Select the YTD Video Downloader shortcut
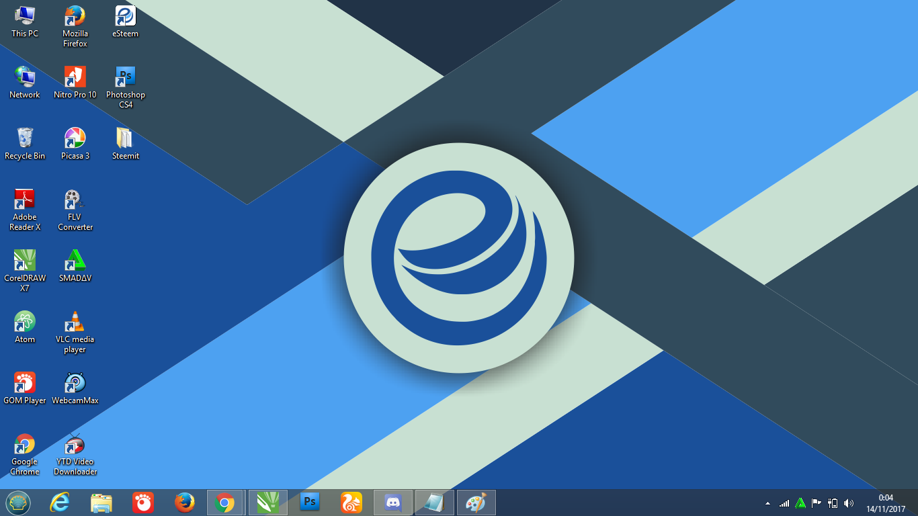Image resolution: width=918 pixels, height=516 pixels. click(75, 455)
